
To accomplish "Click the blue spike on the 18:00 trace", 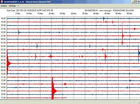I will click(104, 19).
